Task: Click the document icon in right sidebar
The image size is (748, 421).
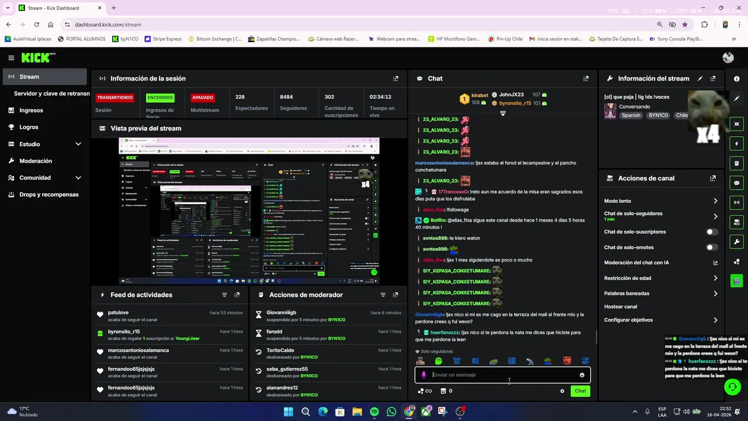Action: pyautogui.click(x=737, y=163)
